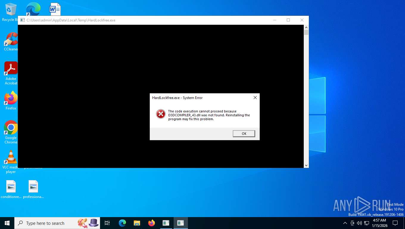The image size is (405, 229).
Task: Switch to first console app in taskbar
Action: click(166, 223)
